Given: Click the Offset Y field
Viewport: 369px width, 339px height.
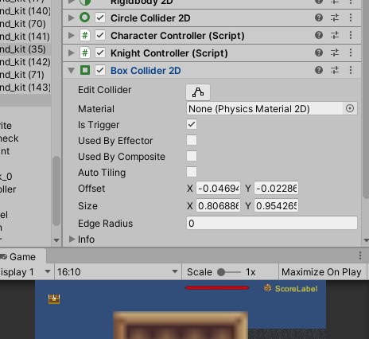Looking at the screenshot, I should (x=276, y=189).
